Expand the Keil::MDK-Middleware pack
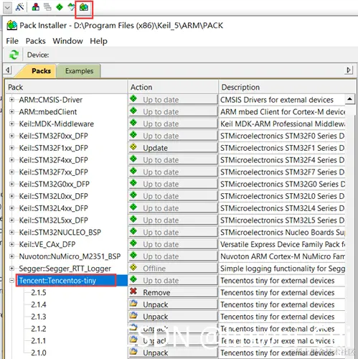 click(11, 123)
